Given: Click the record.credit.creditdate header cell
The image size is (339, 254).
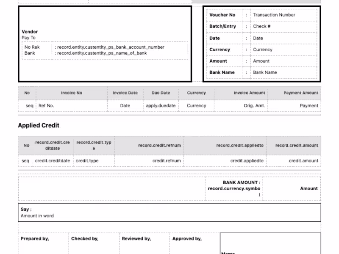Looking at the screenshot, I should click(53, 146).
